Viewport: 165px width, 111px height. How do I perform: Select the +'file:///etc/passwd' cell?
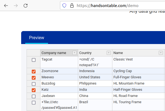pyautogui.click(x=59, y=105)
